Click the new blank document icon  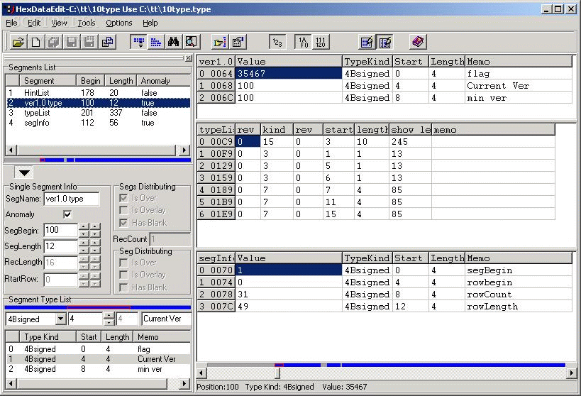click(x=36, y=43)
